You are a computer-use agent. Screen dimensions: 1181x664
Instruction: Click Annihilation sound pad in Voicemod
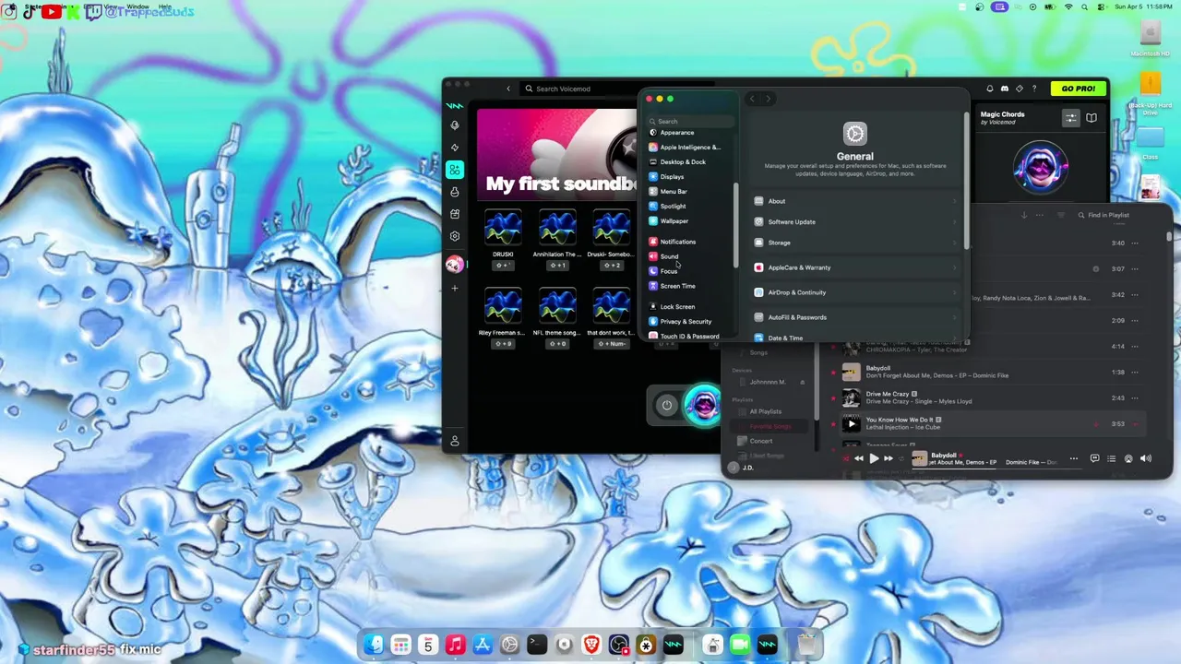(x=557, y=229)
